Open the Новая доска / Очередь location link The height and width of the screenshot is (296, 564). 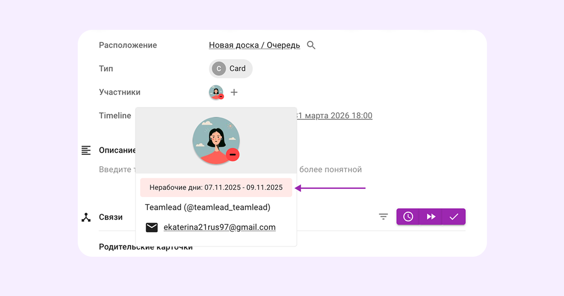click(x=254, y=45)
